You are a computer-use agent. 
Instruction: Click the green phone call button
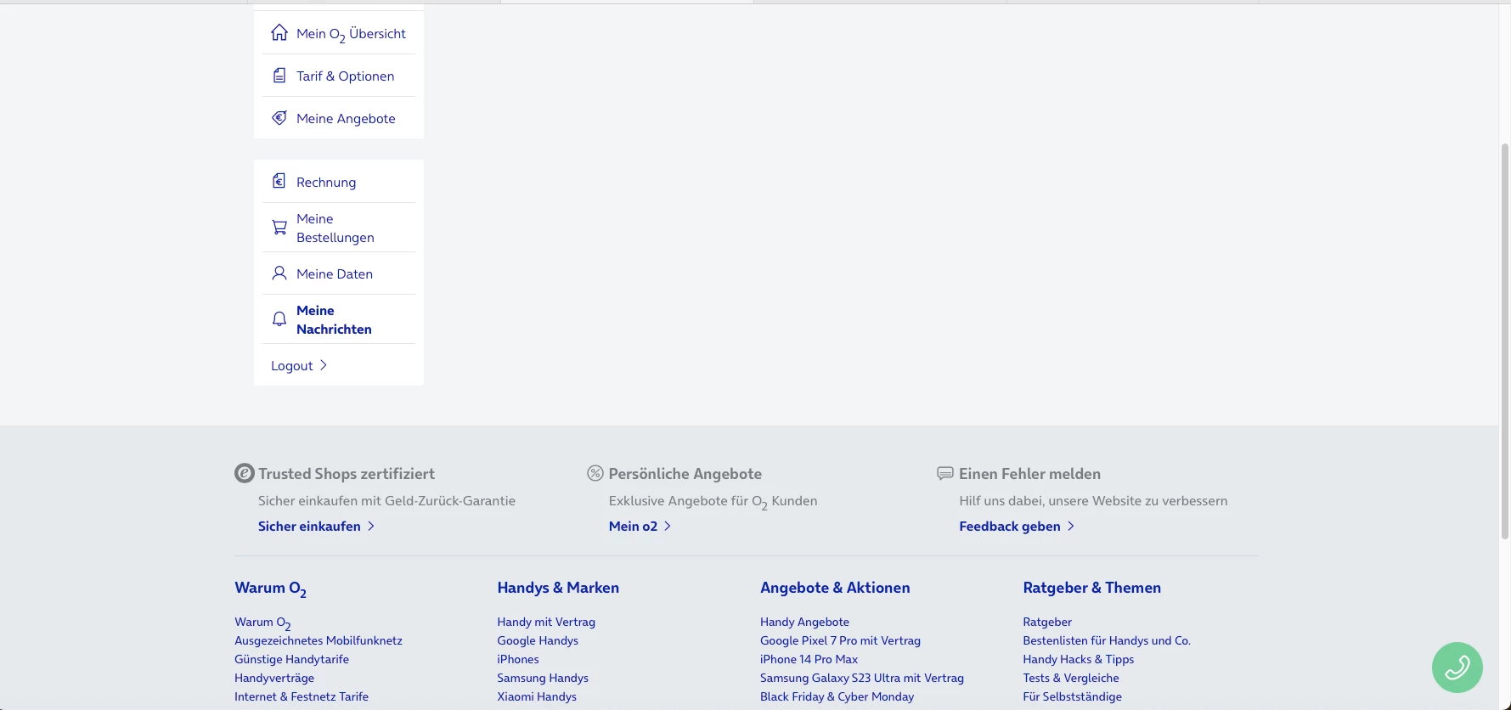(1457, 668)
